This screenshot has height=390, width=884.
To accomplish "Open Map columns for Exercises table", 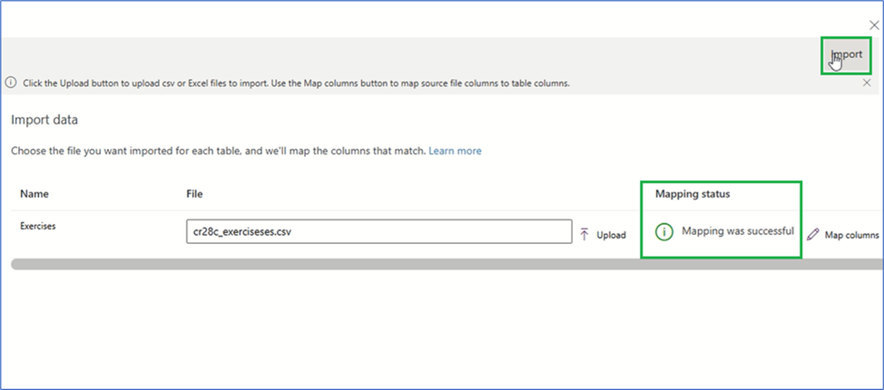I will click(x=850, y=235).
